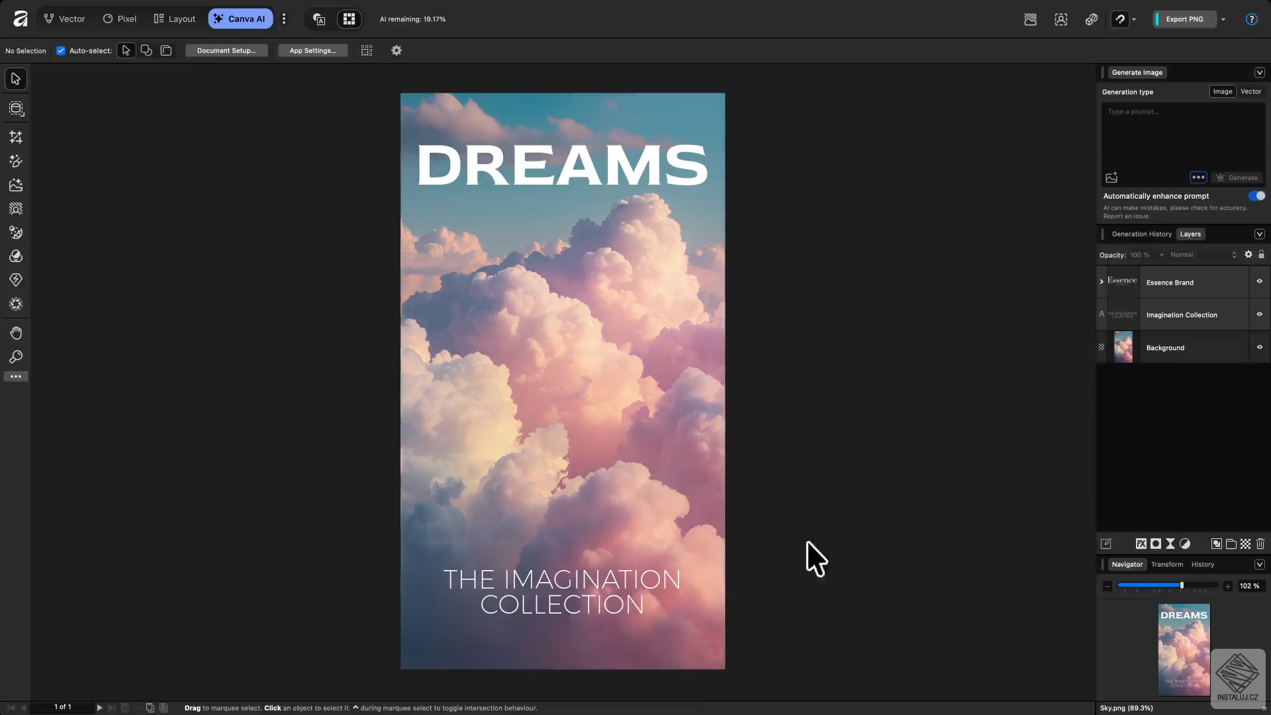The height and width of the screenshot is (715, 1271).
Task: Select the Move tool in left toolbar
Action: click(16, 79)
